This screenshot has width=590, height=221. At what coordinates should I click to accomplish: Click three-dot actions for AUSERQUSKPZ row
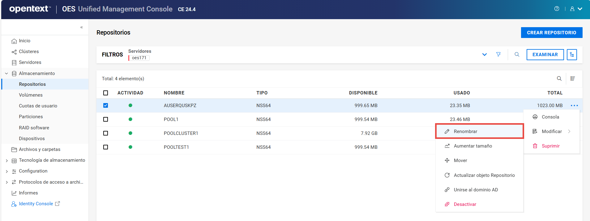[x=574, y=106]
